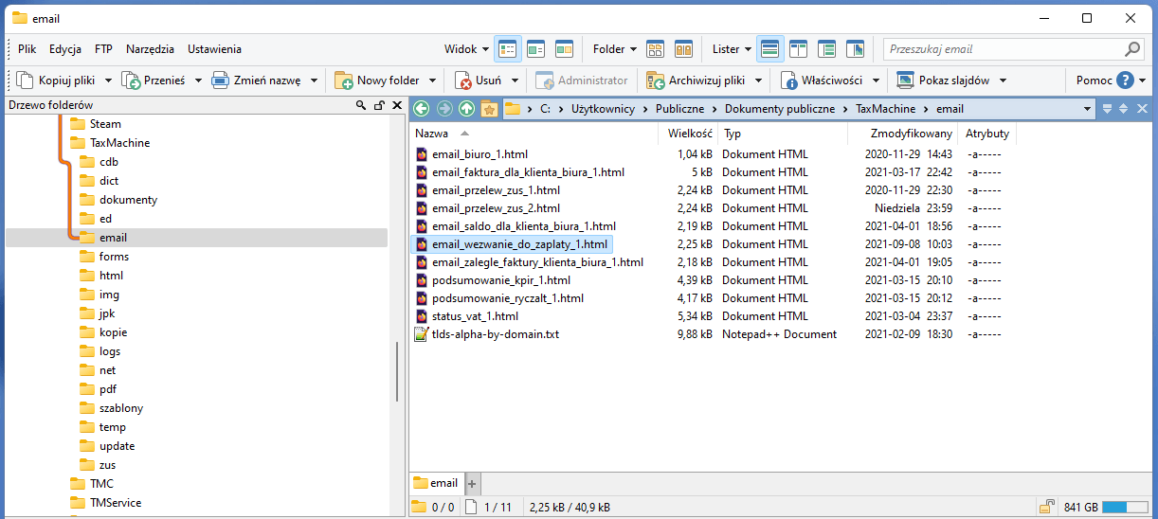Open the Favorites star folder icon
The height and width of the screenshot is (519, 1158).
[489, 109]
